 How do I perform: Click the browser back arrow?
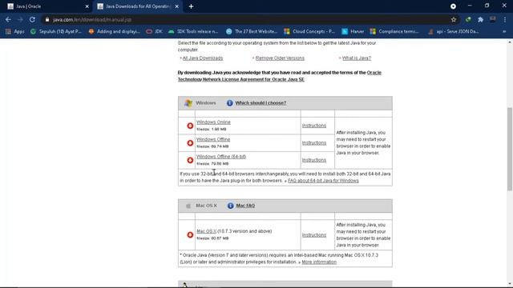pyautogui.click(x=8, y=19)
